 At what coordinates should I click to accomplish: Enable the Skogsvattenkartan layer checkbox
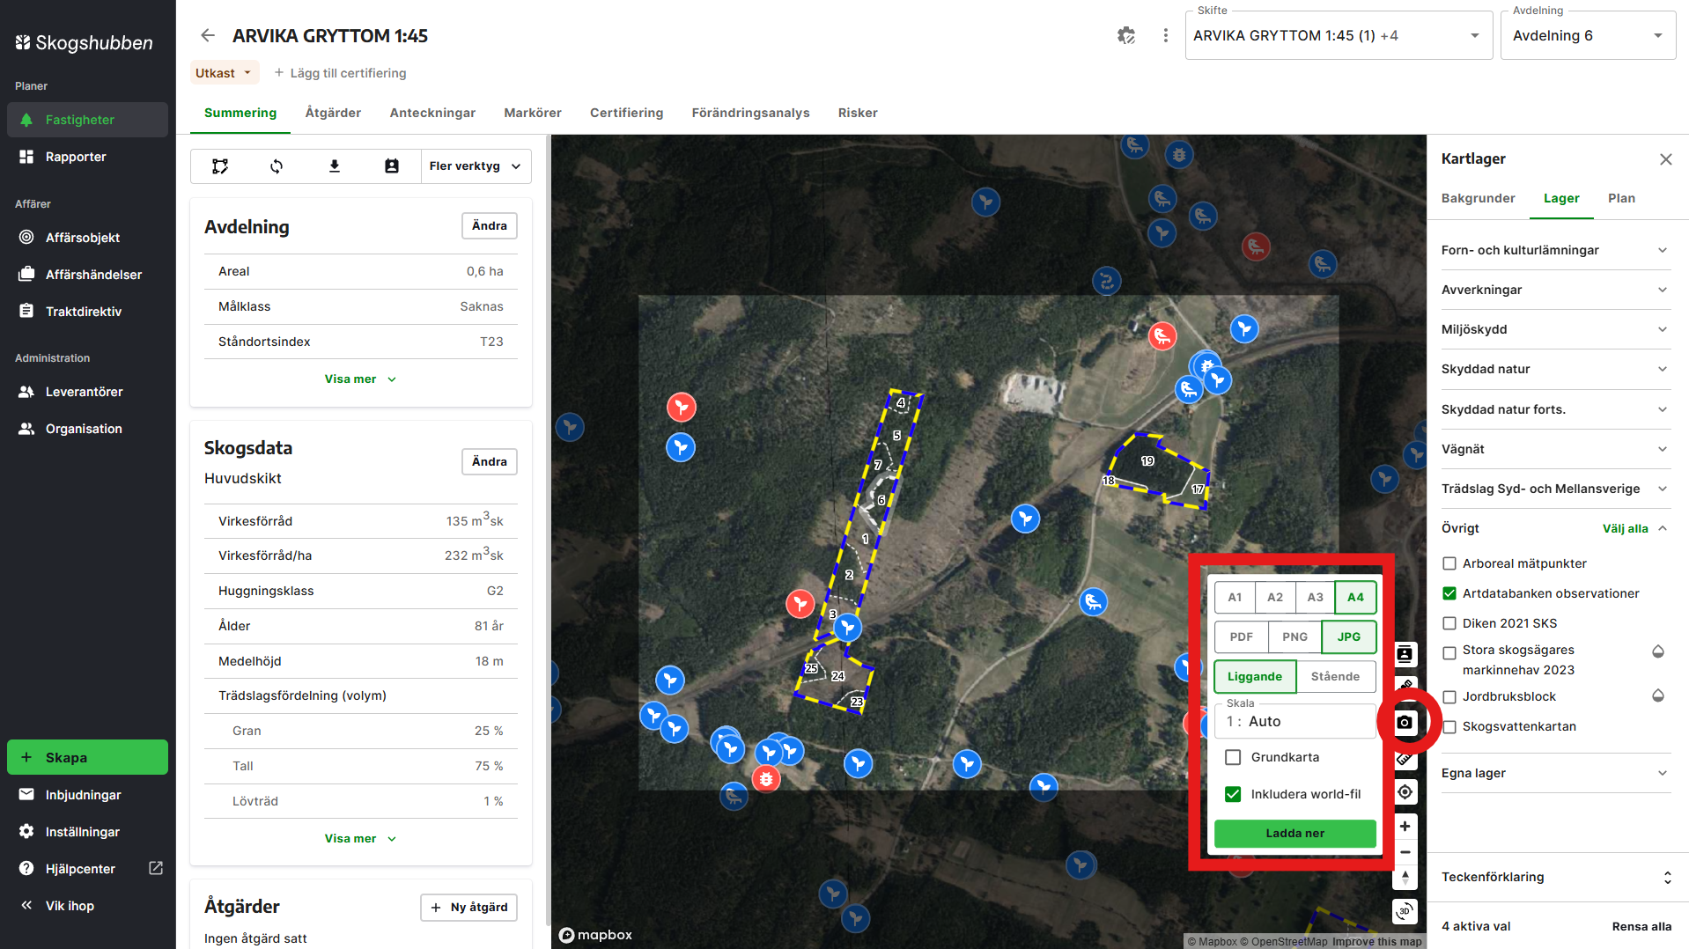[x=1449, y=726]
